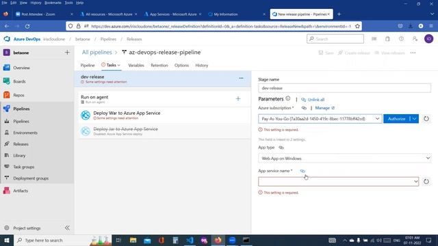
Task: Open the Overview page in the sidebar
Action: click(21, 68)
